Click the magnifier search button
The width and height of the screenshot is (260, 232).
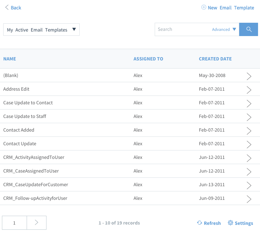tap(248, 29)
